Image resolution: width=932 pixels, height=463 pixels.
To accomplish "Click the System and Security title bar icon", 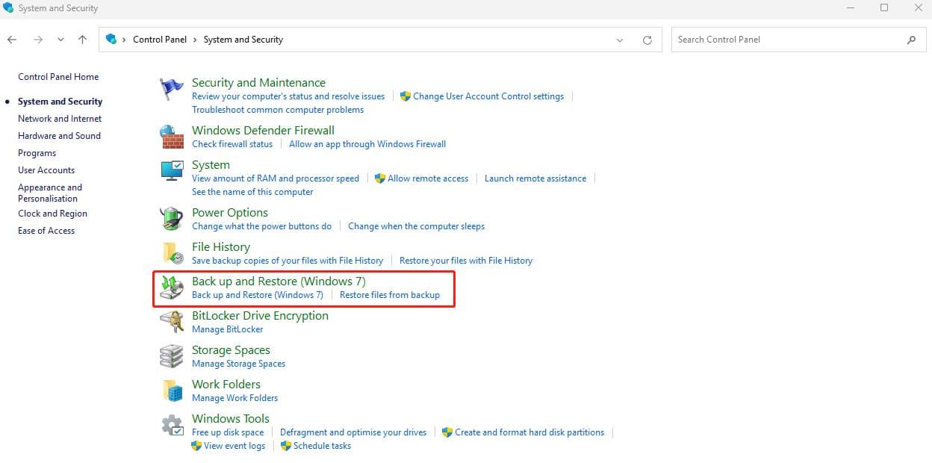I will tap(8, 7).
